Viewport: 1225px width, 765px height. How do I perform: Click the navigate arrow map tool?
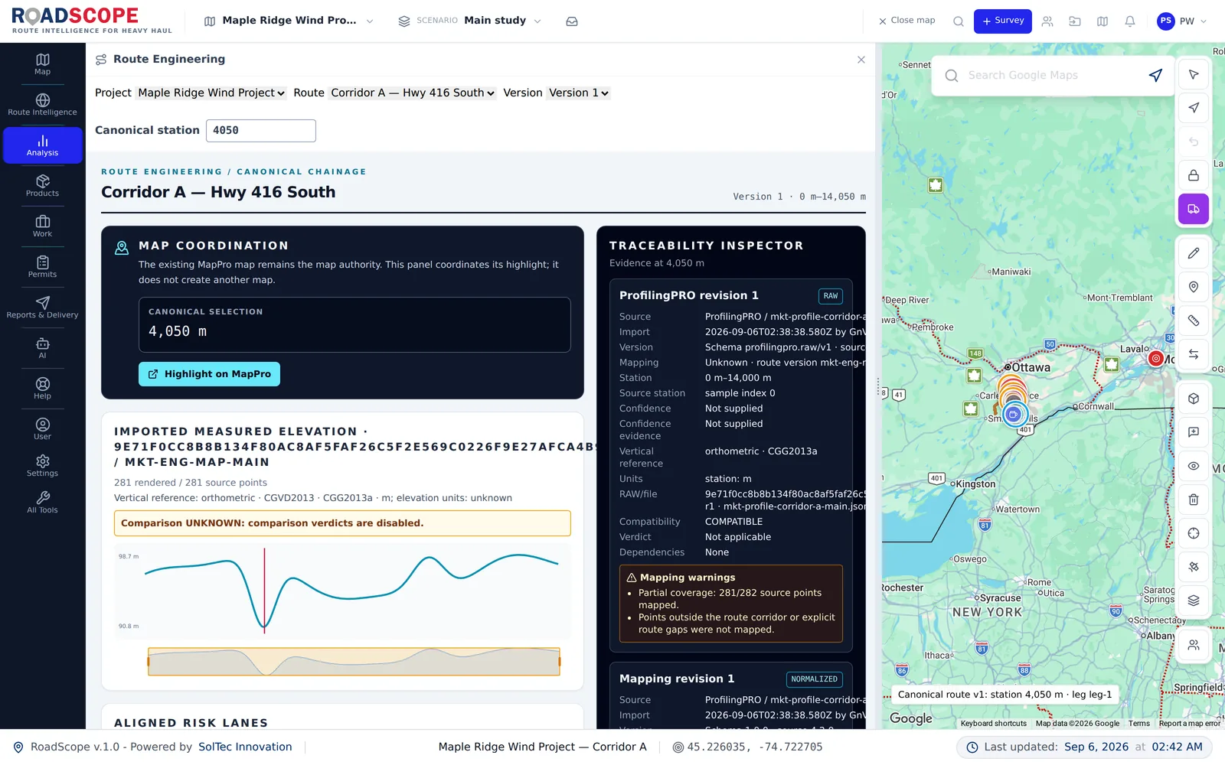[x=1194, y=108]
